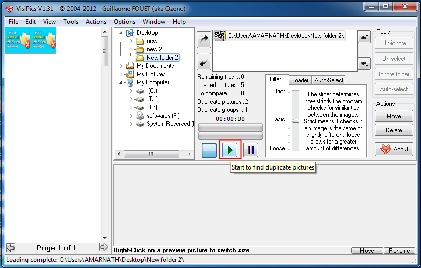Viewport: 421px width, 268px height.
Task: Click the move folder up icon
Action: [x=364, y=36]
